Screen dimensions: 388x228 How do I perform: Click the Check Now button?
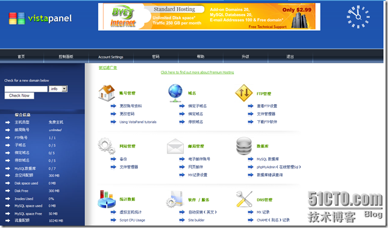click(19, 96)
